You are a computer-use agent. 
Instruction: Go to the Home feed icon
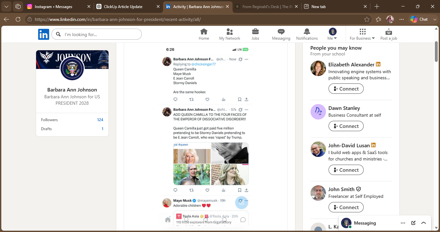click(204, 34)
